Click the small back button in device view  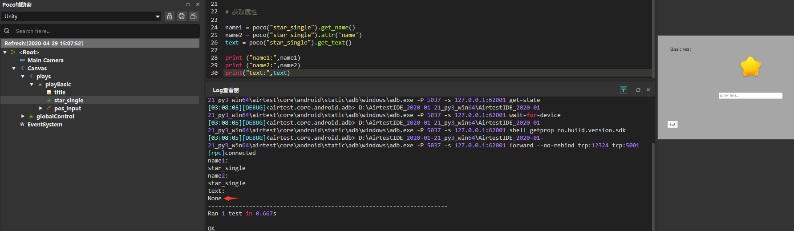672,125
